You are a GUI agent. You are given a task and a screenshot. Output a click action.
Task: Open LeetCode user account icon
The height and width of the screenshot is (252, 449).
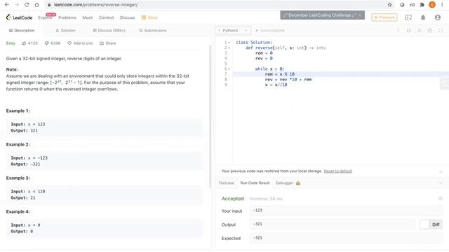click(438, 17)
